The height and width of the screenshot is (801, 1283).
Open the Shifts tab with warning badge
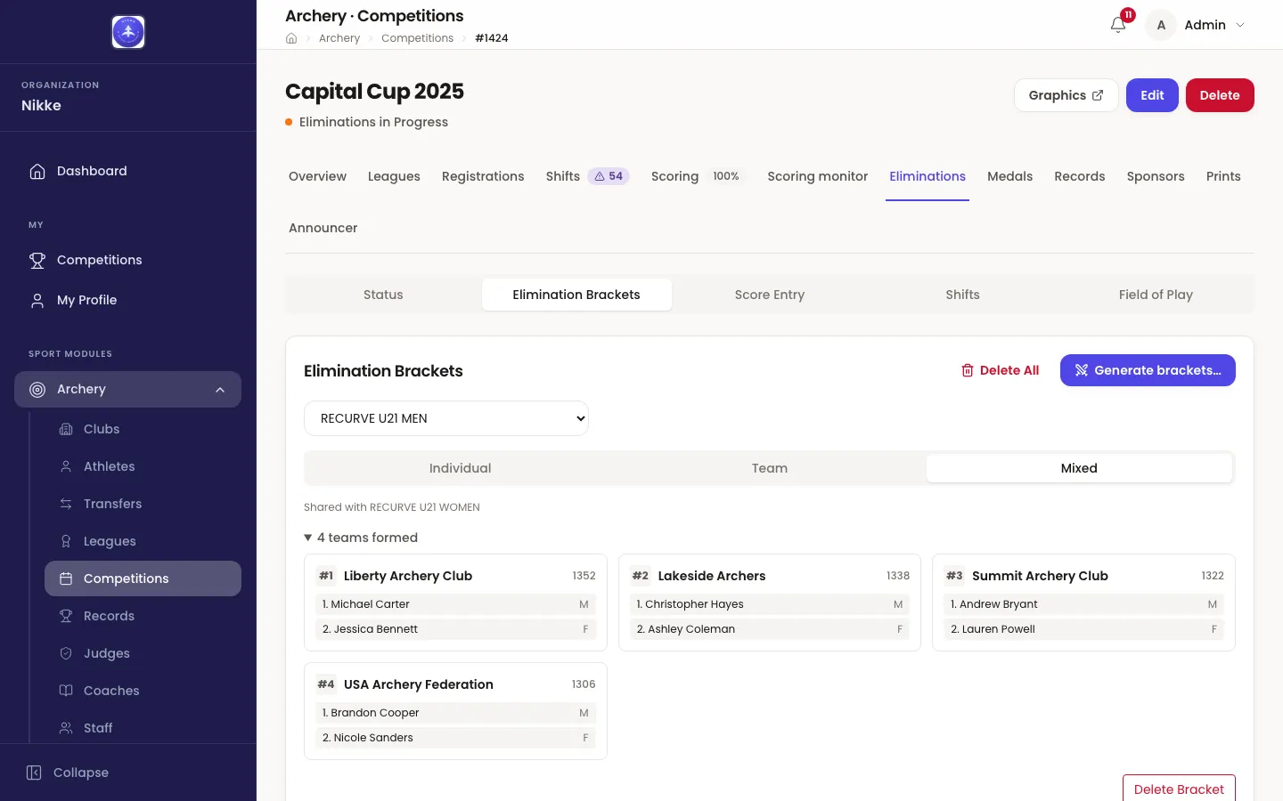[588, 176]
